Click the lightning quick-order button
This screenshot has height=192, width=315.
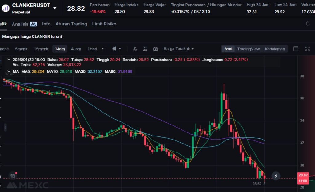click(x=276, y=176)
